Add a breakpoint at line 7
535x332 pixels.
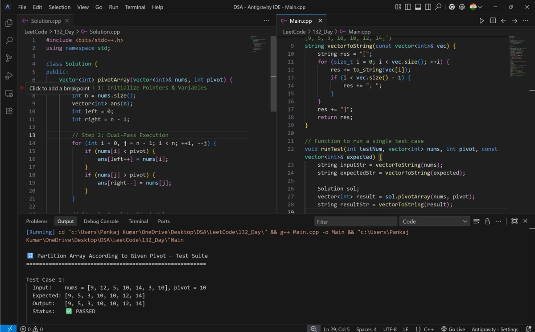tap(21, 88)
